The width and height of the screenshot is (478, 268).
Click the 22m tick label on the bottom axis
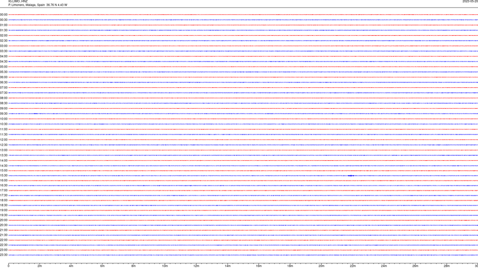353,266
